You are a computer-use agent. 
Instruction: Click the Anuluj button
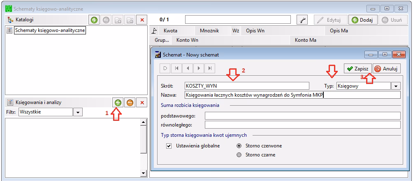(x=387, y=69)
